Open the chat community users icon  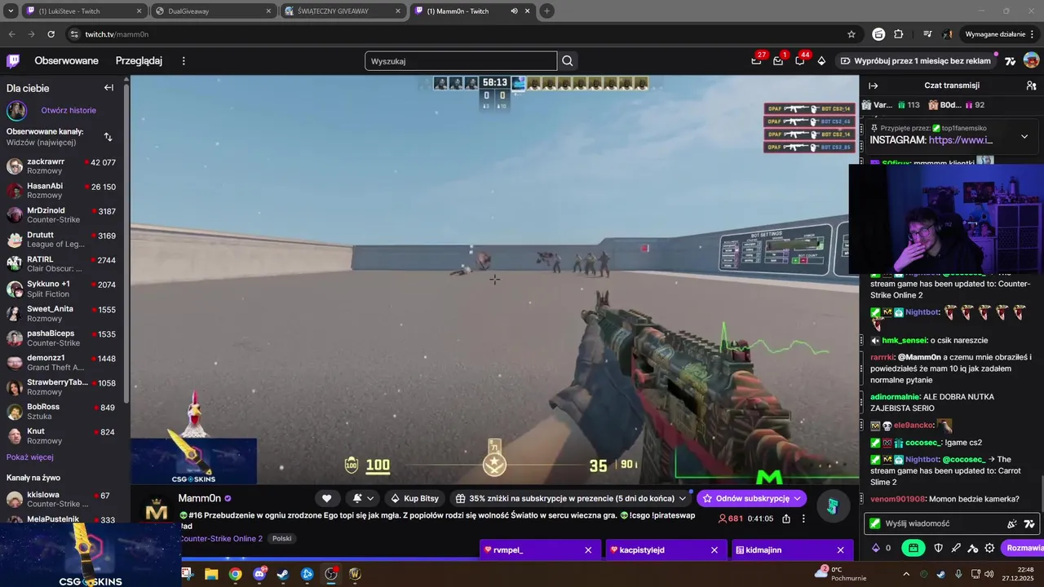point(1031,86)
